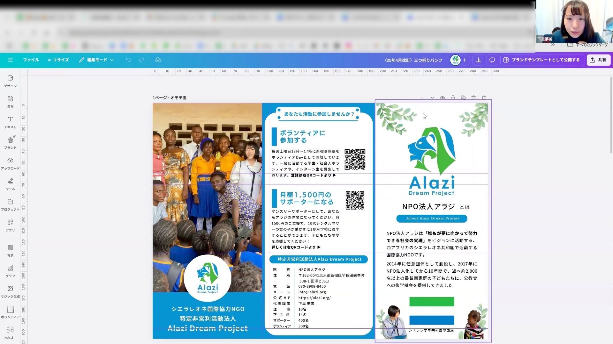Viewport: 613px width, 344px height.
Task: Open the テキスト panel
Action: (10, 122)
